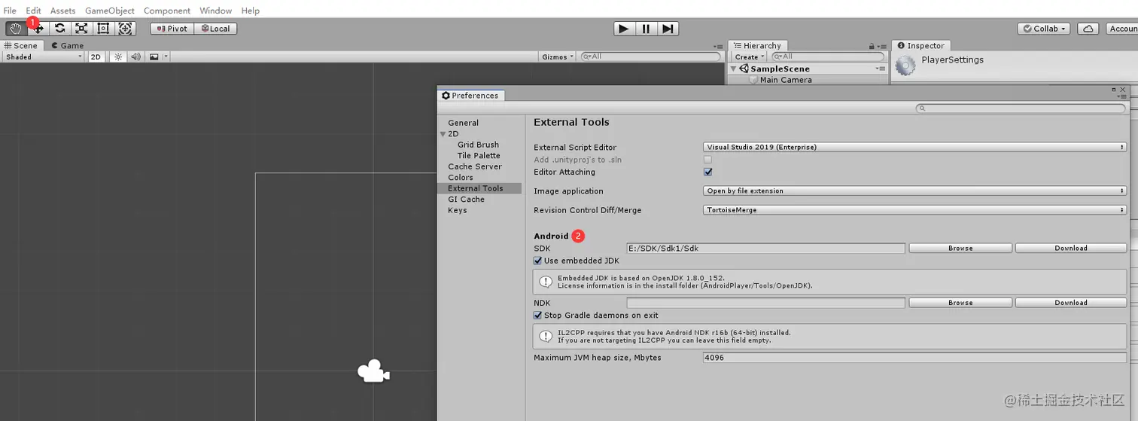Open the Help menu
Image resolution: width=1138 pixels, height=421 pixels.
pos(251,11)
